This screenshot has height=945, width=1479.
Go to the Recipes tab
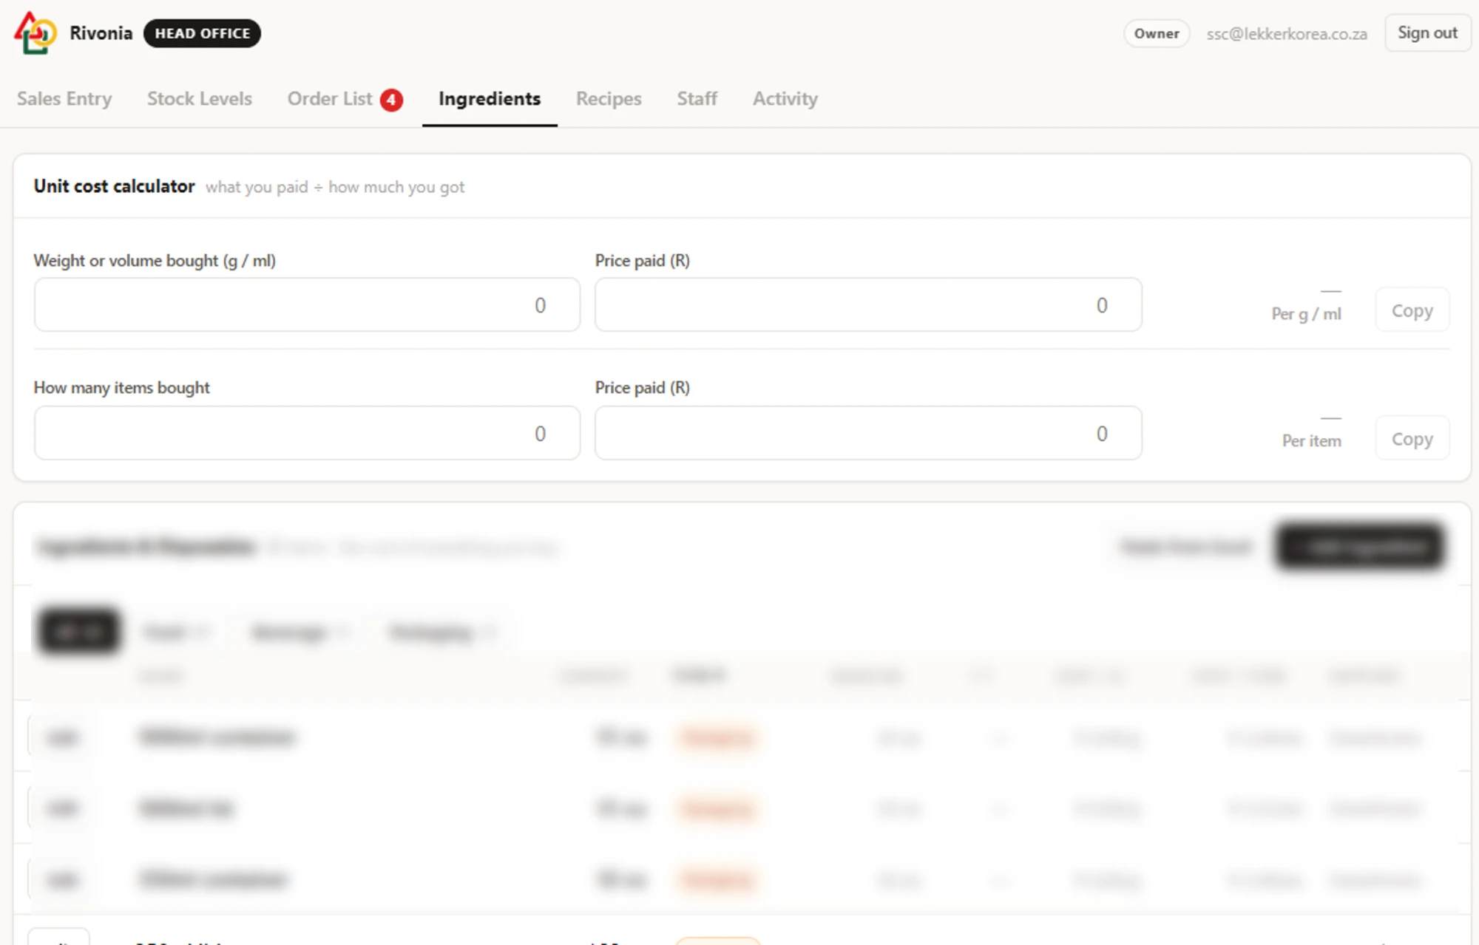tap(609, 99)
